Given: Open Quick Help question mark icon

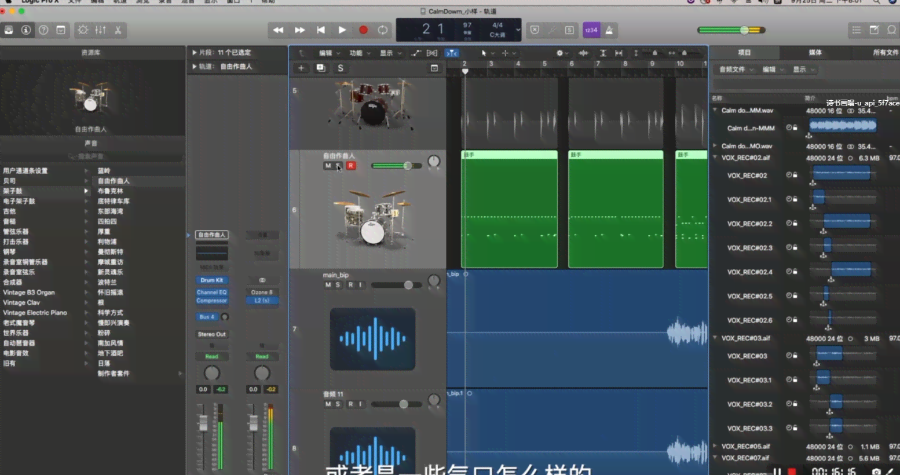Looking at the screenshot, I should coord(43,30).
